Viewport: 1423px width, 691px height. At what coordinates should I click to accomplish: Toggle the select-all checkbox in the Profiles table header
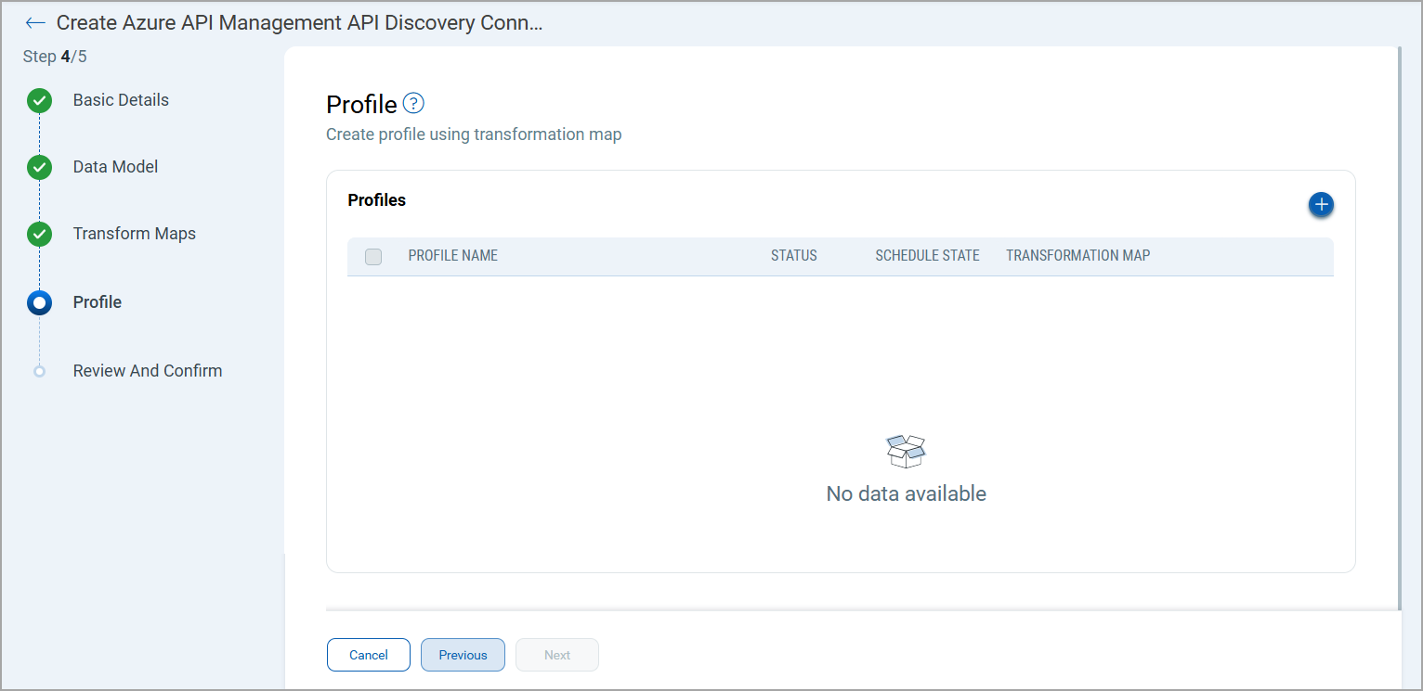point(373,256)
